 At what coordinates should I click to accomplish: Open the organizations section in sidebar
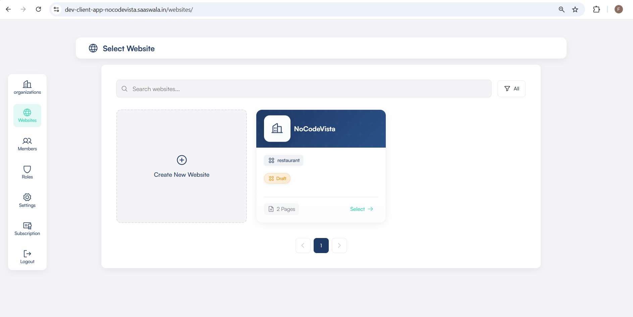(x=27, y=87)
